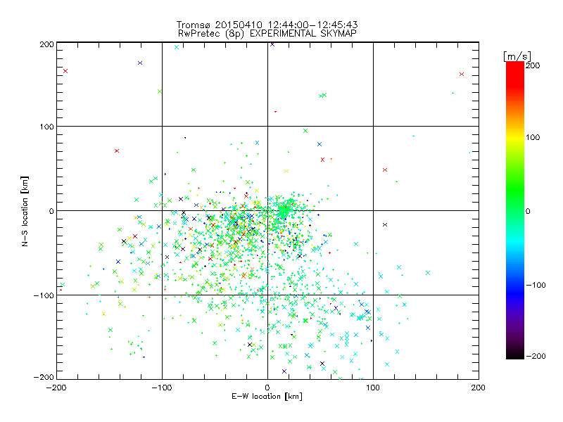Click the colorbar label "0"
Viewport: 563px width, 422px height.
point(528,211)
